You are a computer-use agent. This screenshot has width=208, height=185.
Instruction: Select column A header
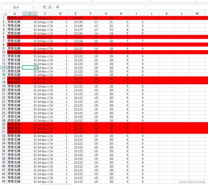point(14,14)
